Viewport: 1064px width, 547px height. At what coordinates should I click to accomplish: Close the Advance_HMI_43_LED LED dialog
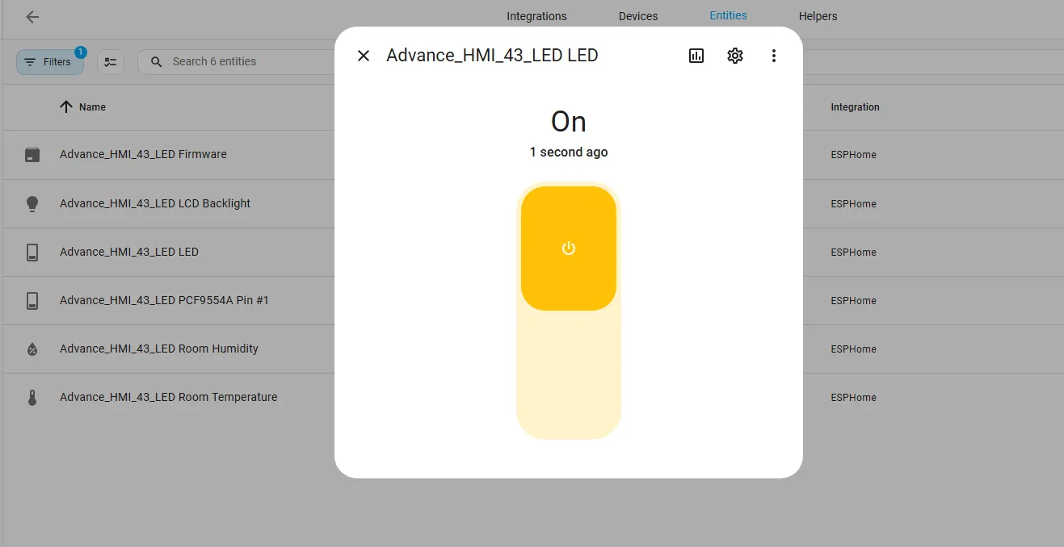tap(364, 56)
